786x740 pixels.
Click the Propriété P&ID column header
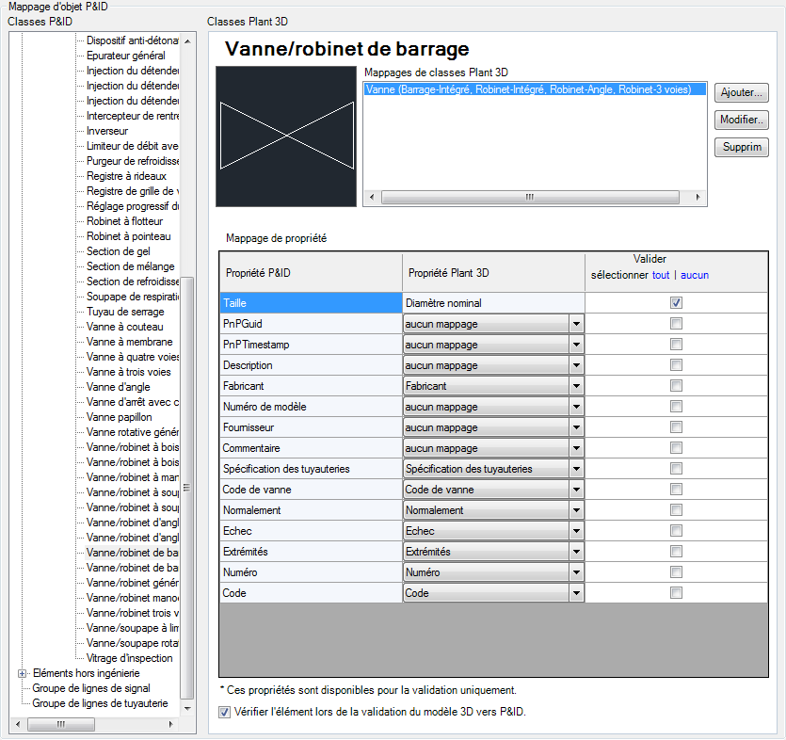coord(311,273)
